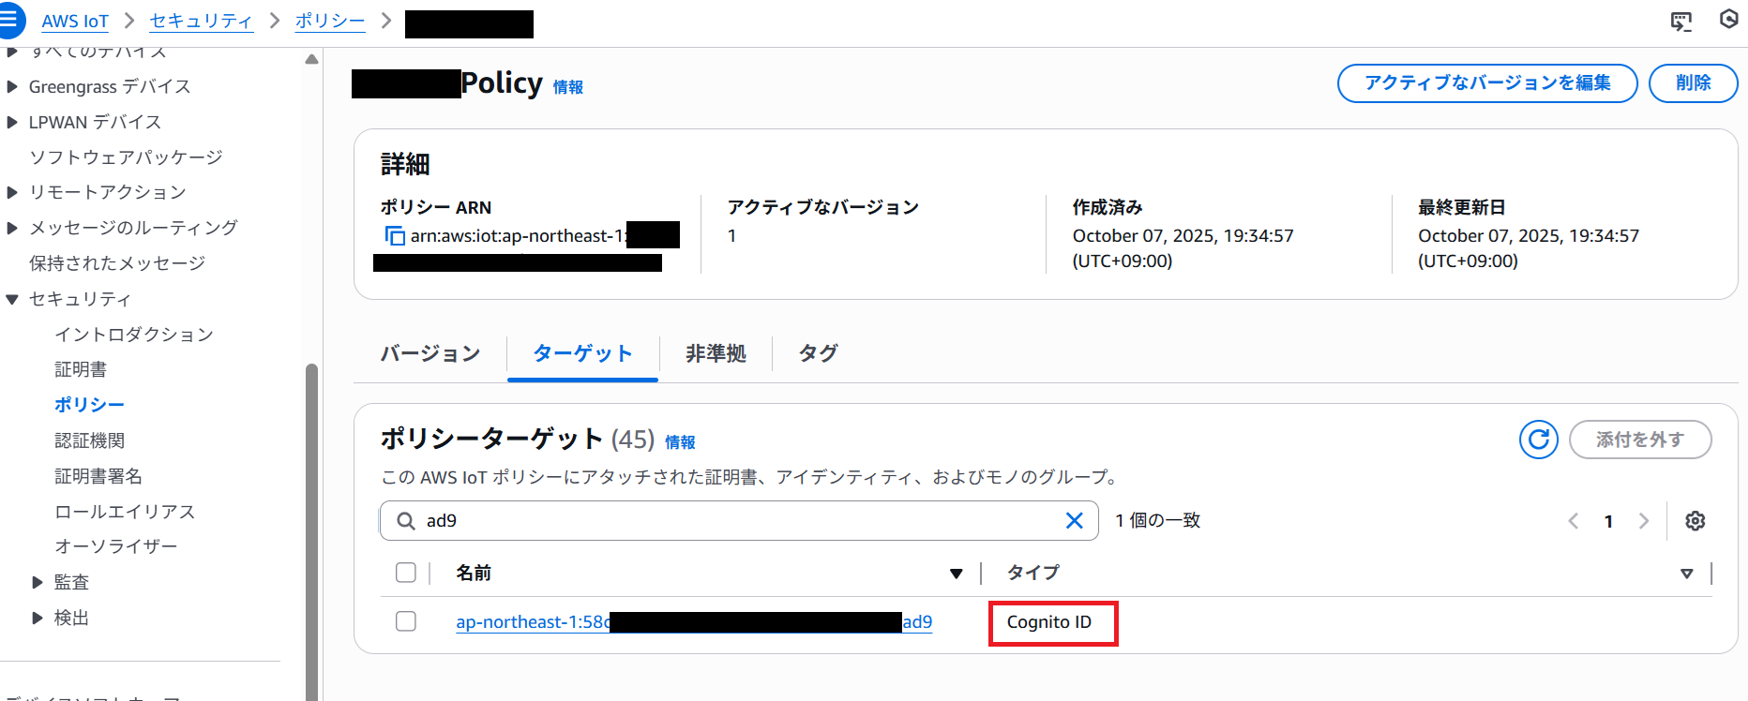This screenshot has width=1748, height=701.
Task: Open ポリシー breadcrumb link
Action: [330, 21]
